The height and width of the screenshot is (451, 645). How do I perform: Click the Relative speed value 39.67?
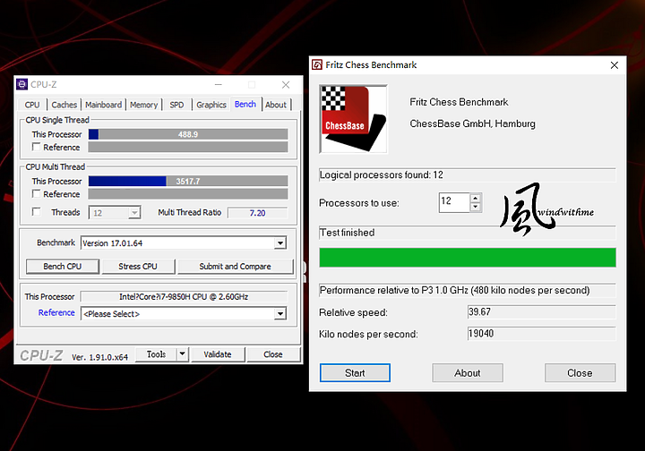[x=541, y=311]
